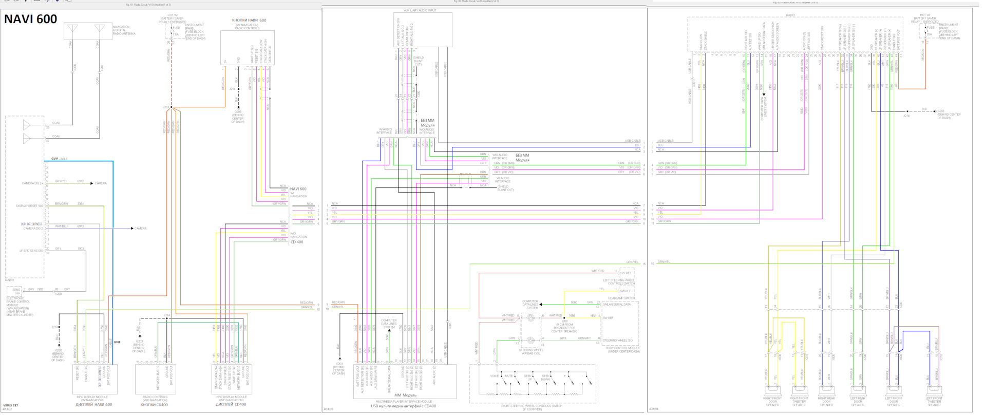
Task: Click 'STEERING WHEEL AIR BAG COIL' label
Action: (x=532, y=352)
